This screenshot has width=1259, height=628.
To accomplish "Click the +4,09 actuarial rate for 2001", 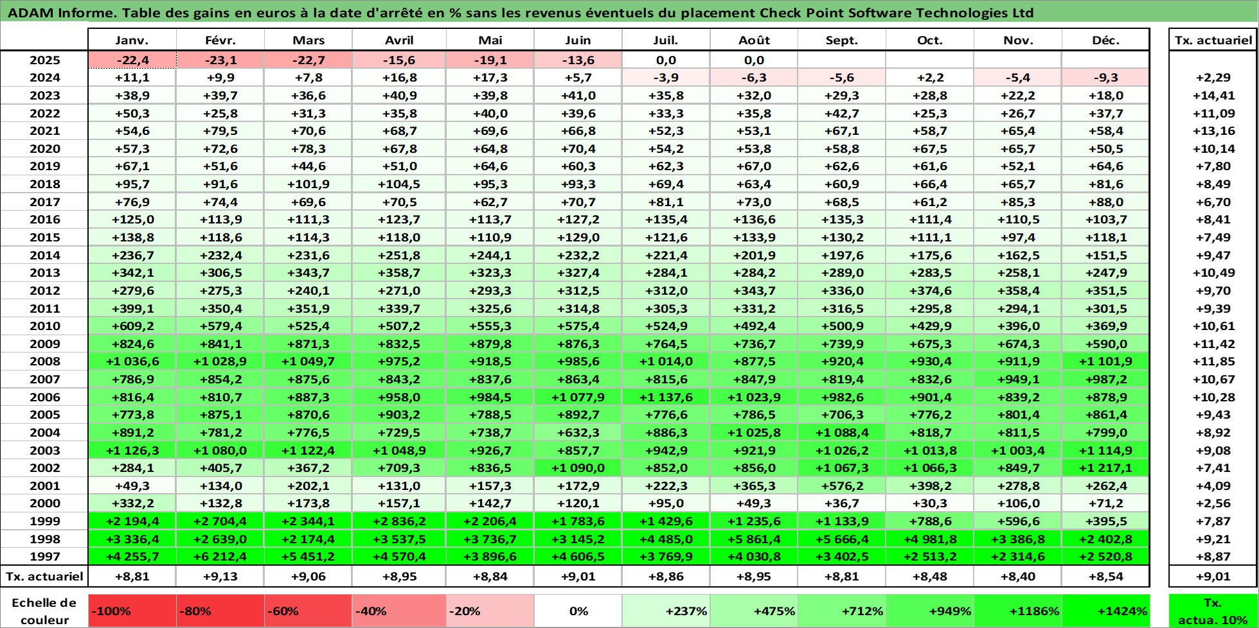I will click(1213, 486).
